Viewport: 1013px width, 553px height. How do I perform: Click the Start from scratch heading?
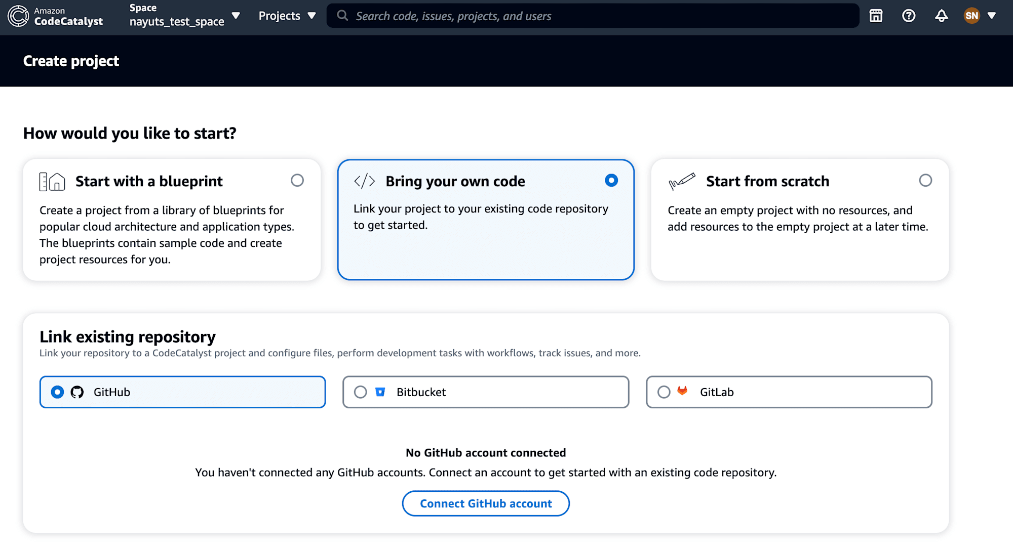(x=768, y=181)
